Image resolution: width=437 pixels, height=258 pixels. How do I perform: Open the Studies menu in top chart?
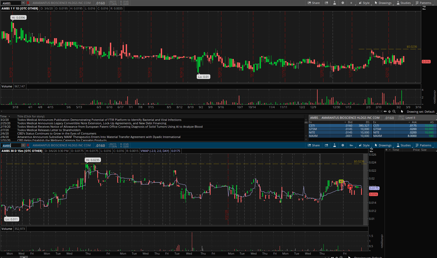click(x=404, y=3)
